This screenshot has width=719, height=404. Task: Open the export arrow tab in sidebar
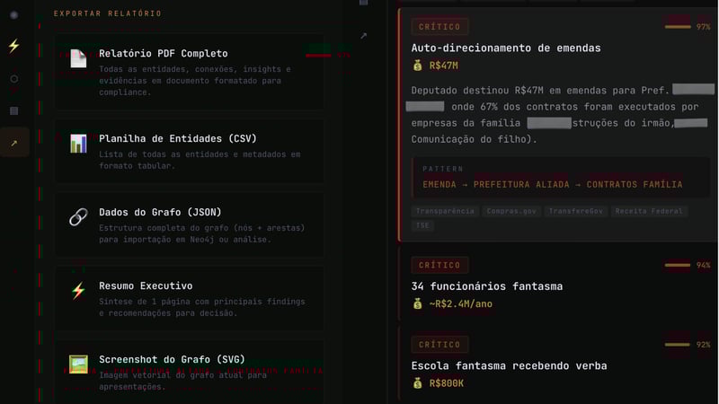pos(13,143)
